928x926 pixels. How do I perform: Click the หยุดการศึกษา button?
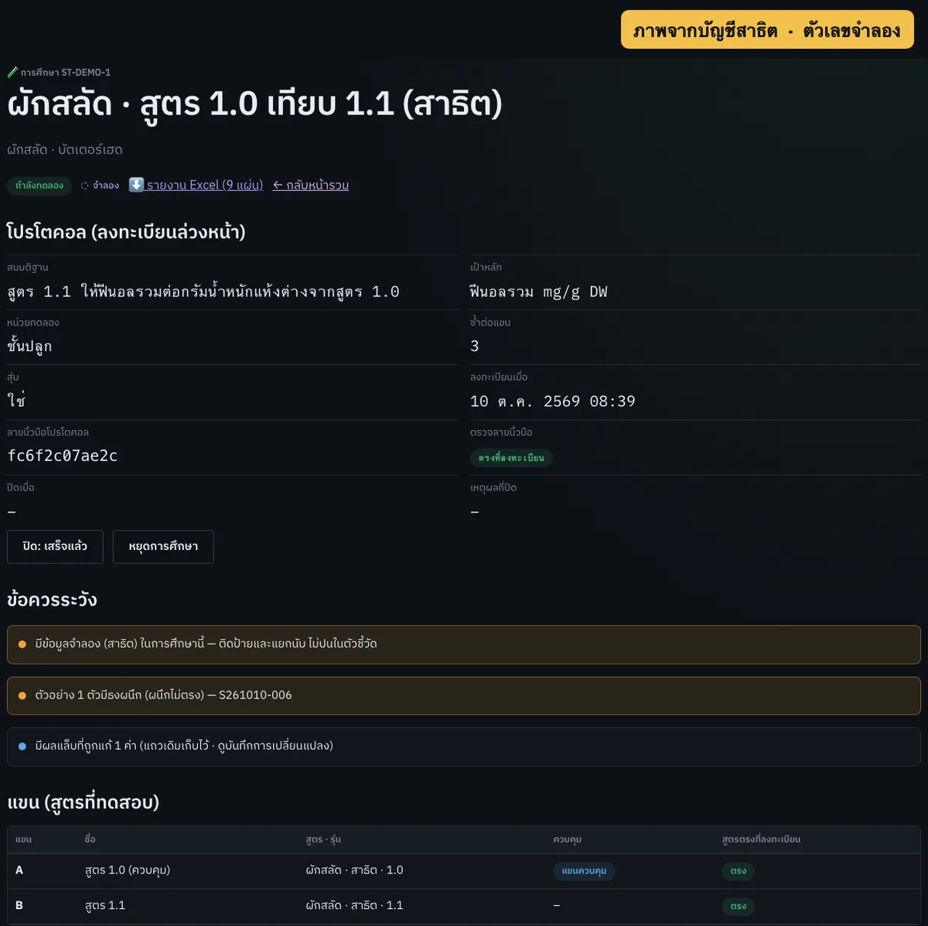(163, 547)
